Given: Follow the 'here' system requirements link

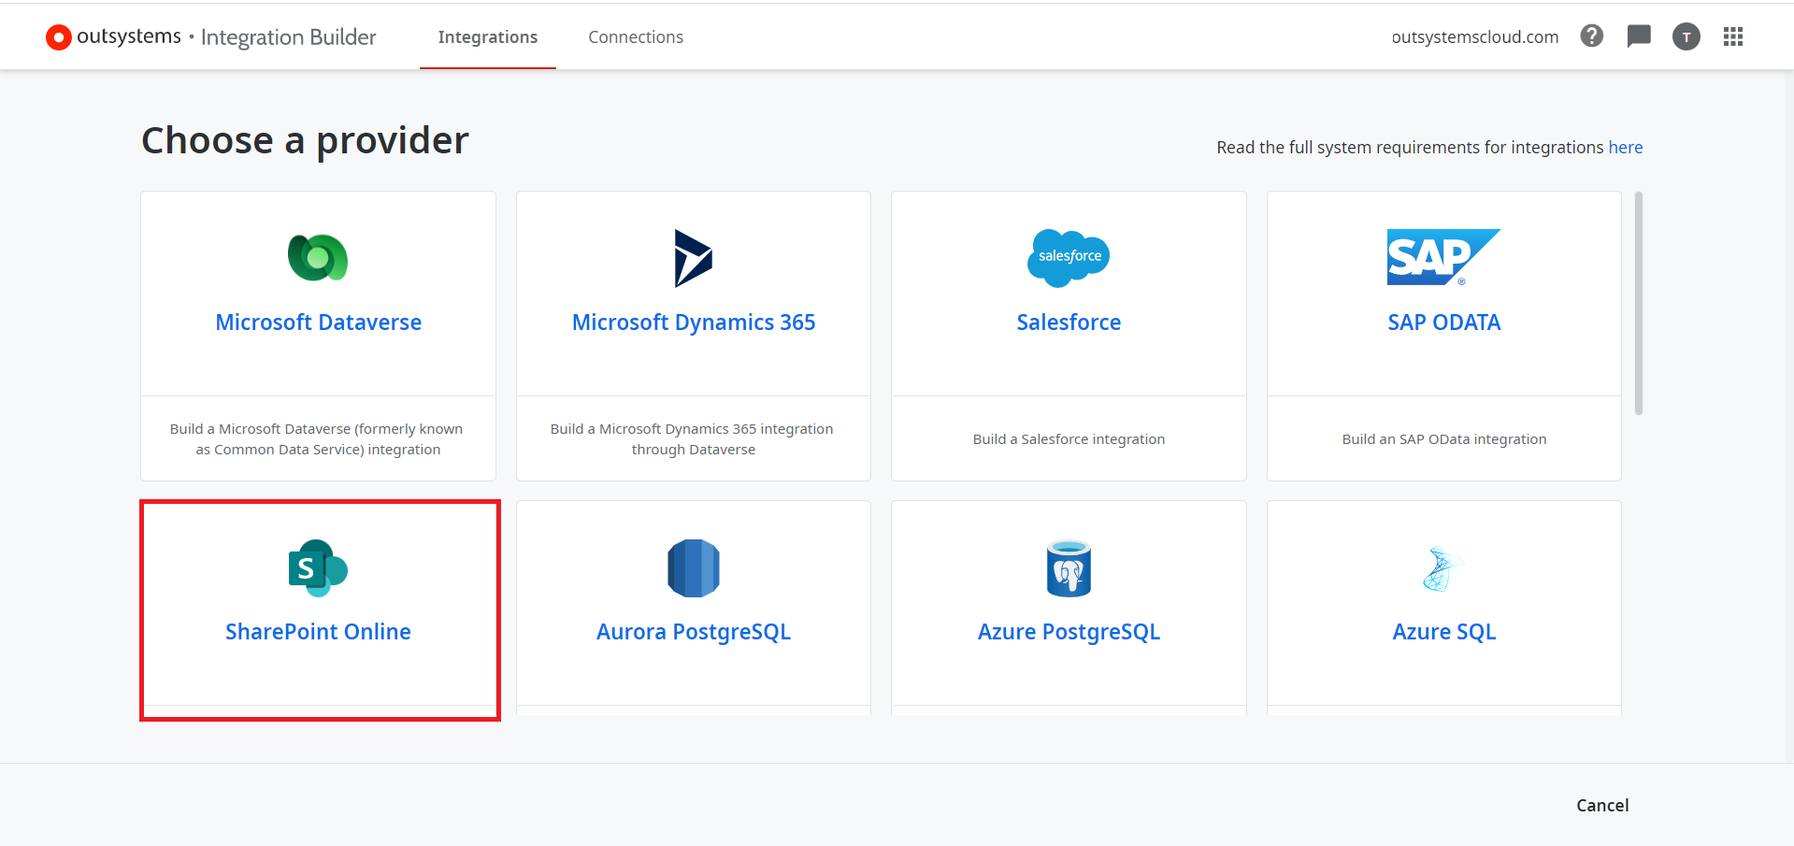Looking at the screenshot, I should (x=1625, y=148).
